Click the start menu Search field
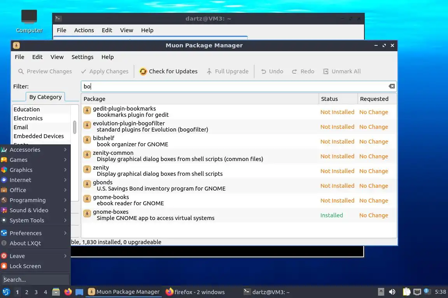 35,280
